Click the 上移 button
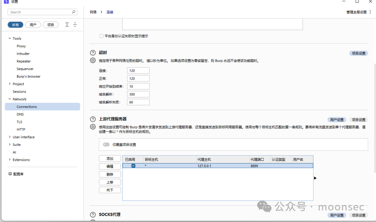This screenshot has width=376, height=222. pyautogui.click(x=110, y=182)
